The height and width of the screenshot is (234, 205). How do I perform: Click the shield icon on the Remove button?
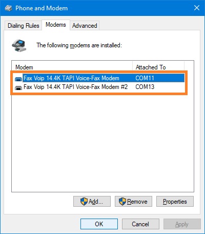(x=122, y=201)
